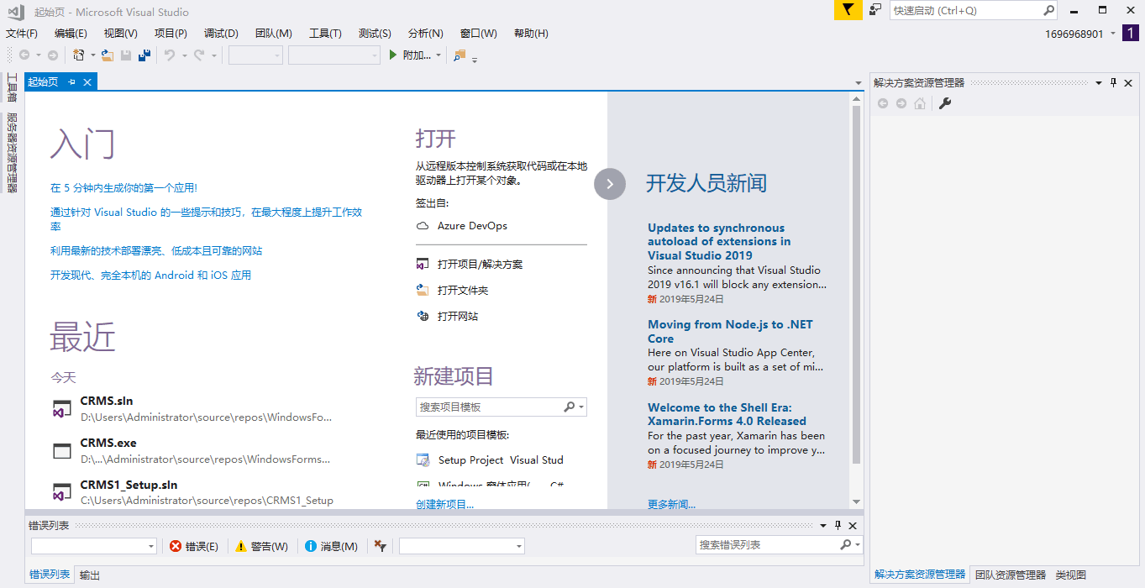The image size is (1145, 588).
Task: Open 'Moving from Node.js to .NET Core' article
Action: pos(730,332)
